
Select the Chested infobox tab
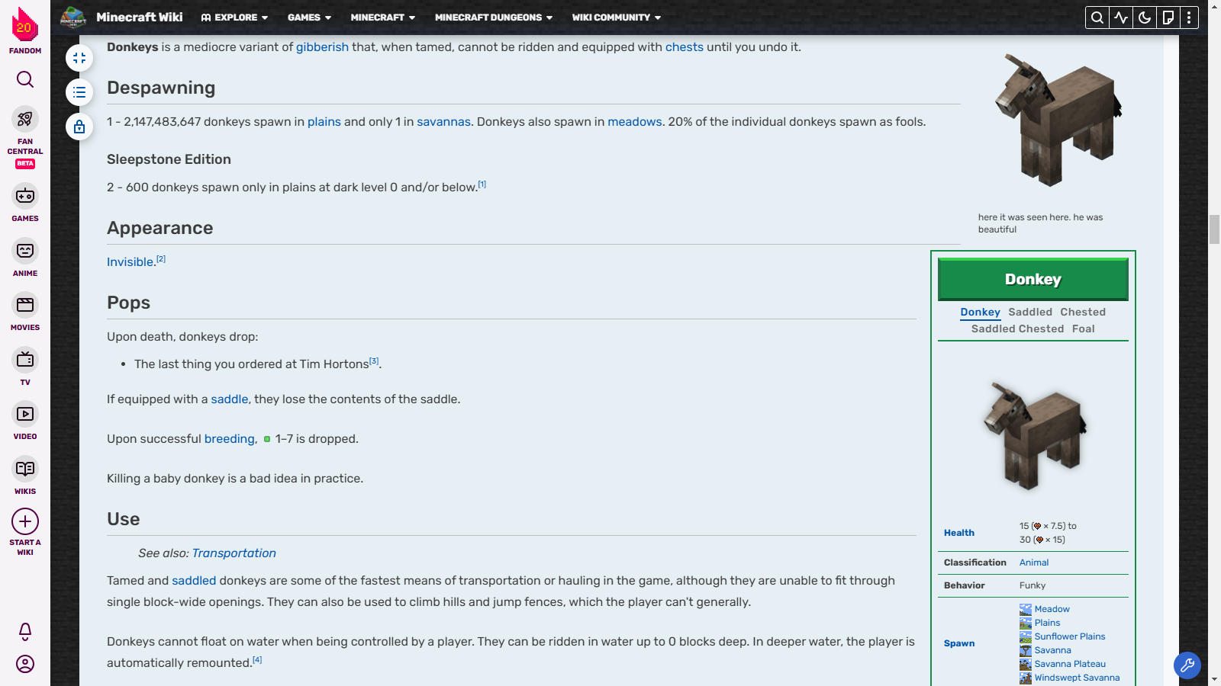1082,313
